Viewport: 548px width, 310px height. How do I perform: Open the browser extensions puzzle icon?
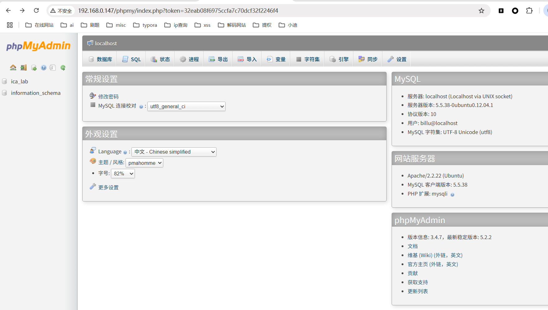tap(529, 11)
